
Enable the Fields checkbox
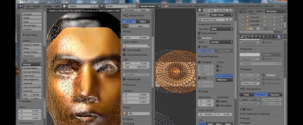199,46
